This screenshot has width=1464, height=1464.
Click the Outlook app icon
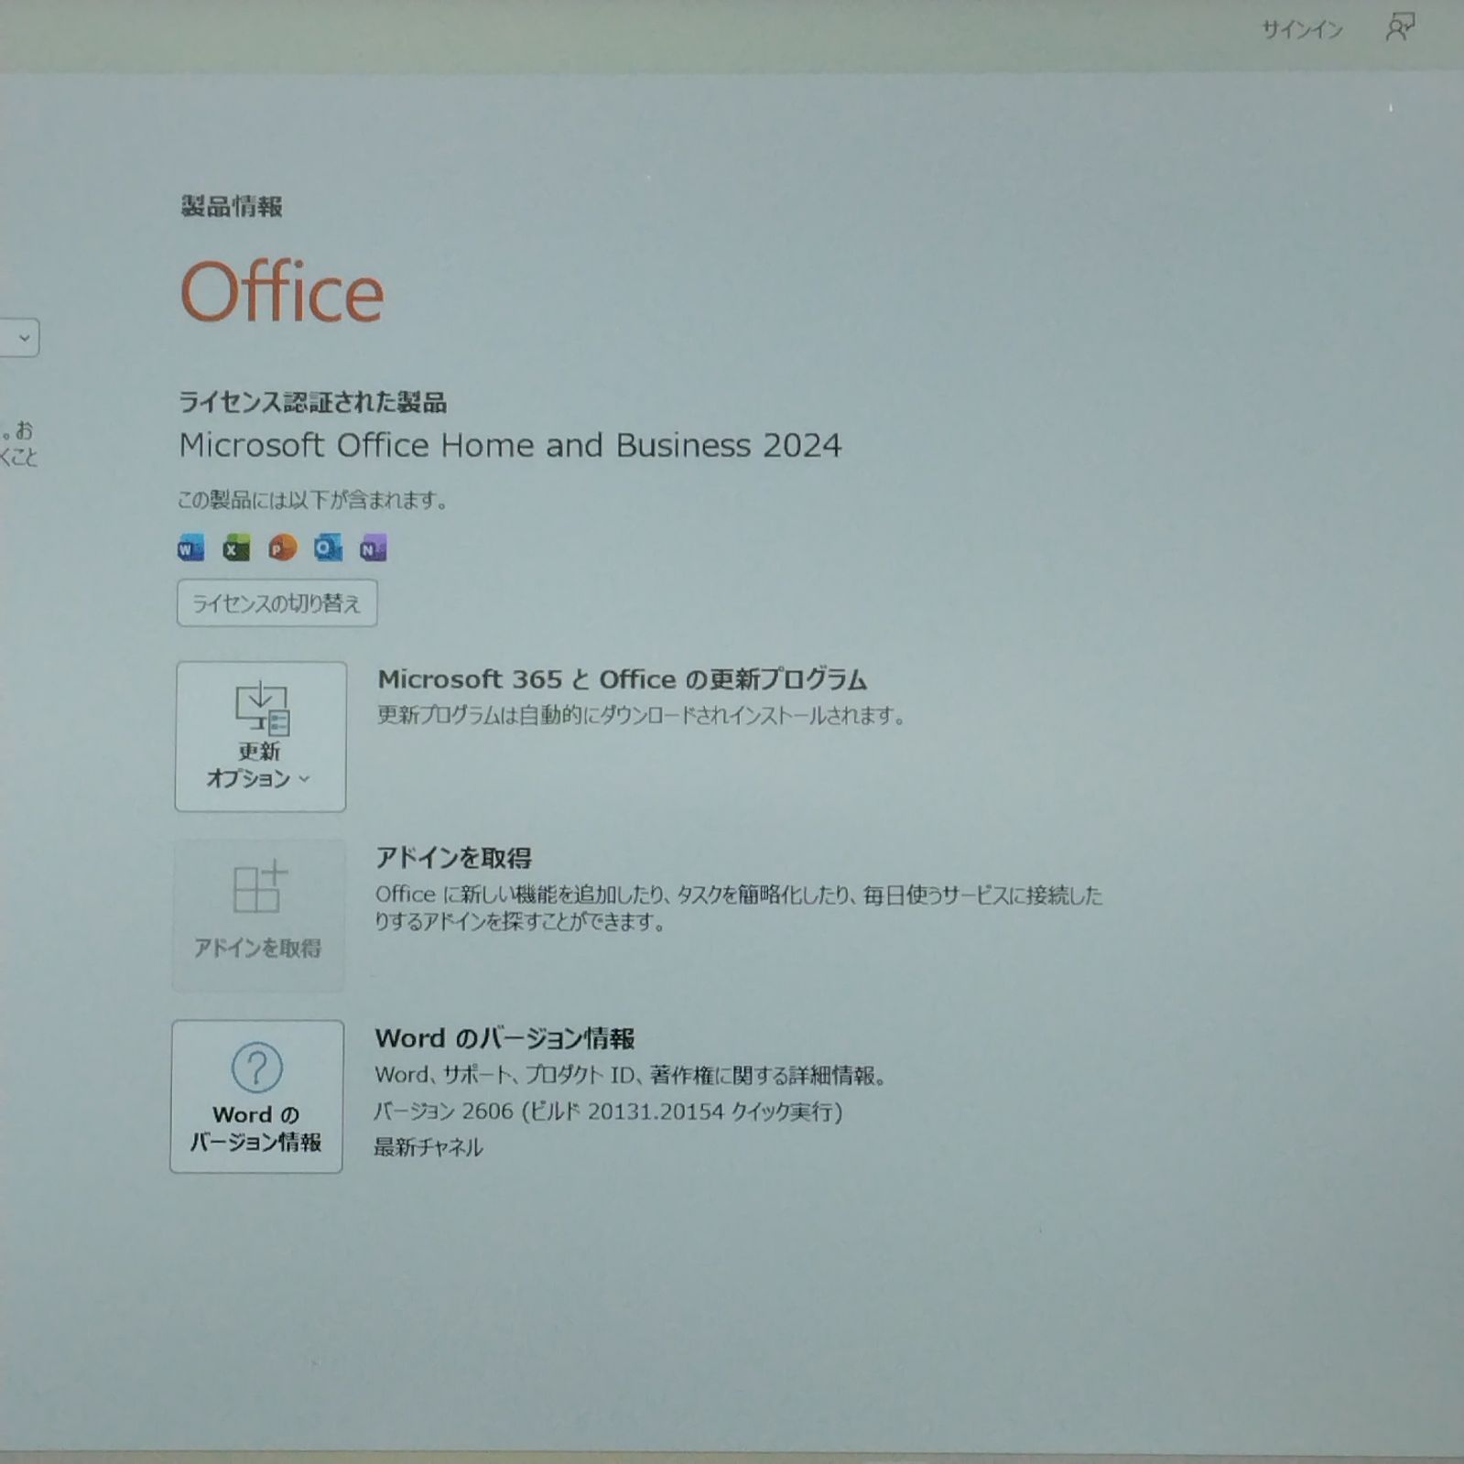(x=328, y=548)
